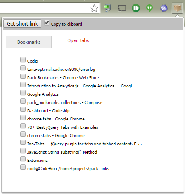
Task: Toggle the Copy to cliboard checkbox
Action: tap(47, 23)
